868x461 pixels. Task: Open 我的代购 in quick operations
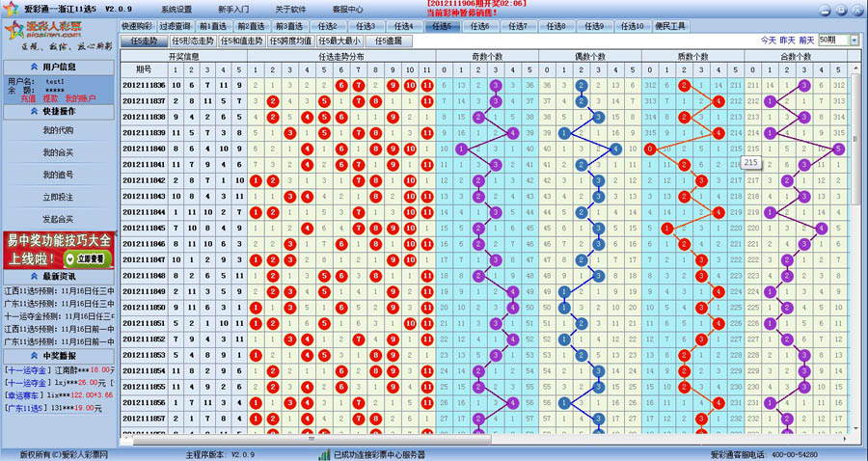coord(58,130)
